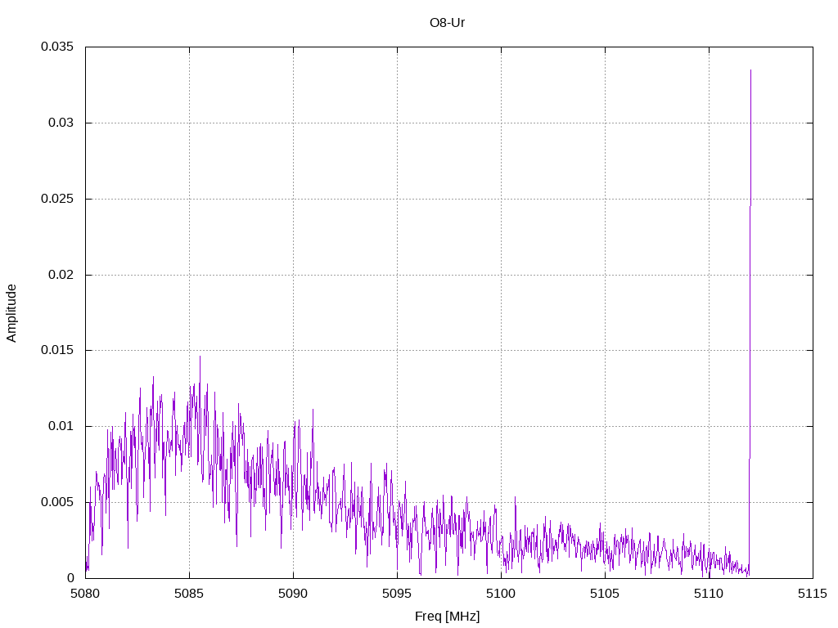Select the 5100 x-axis tick label
This screenshot has width=838, height=628.
[x=501, y=594]
